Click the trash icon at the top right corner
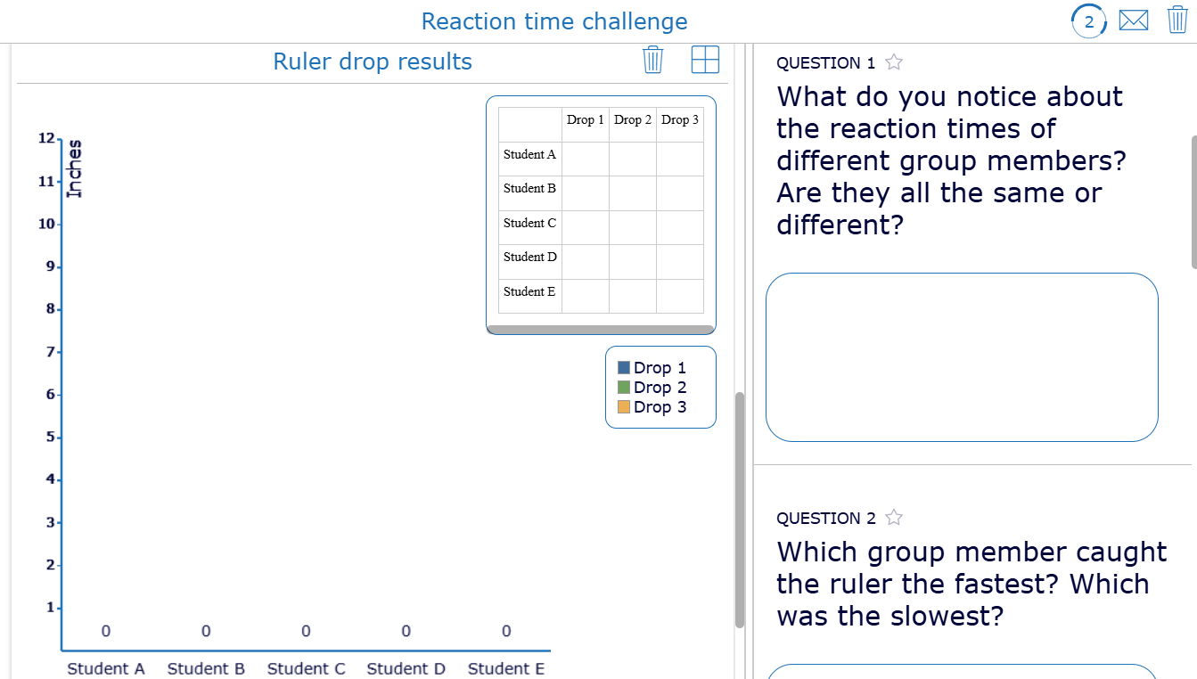This screenshot has width=1197, height=679. (1177, 19)
